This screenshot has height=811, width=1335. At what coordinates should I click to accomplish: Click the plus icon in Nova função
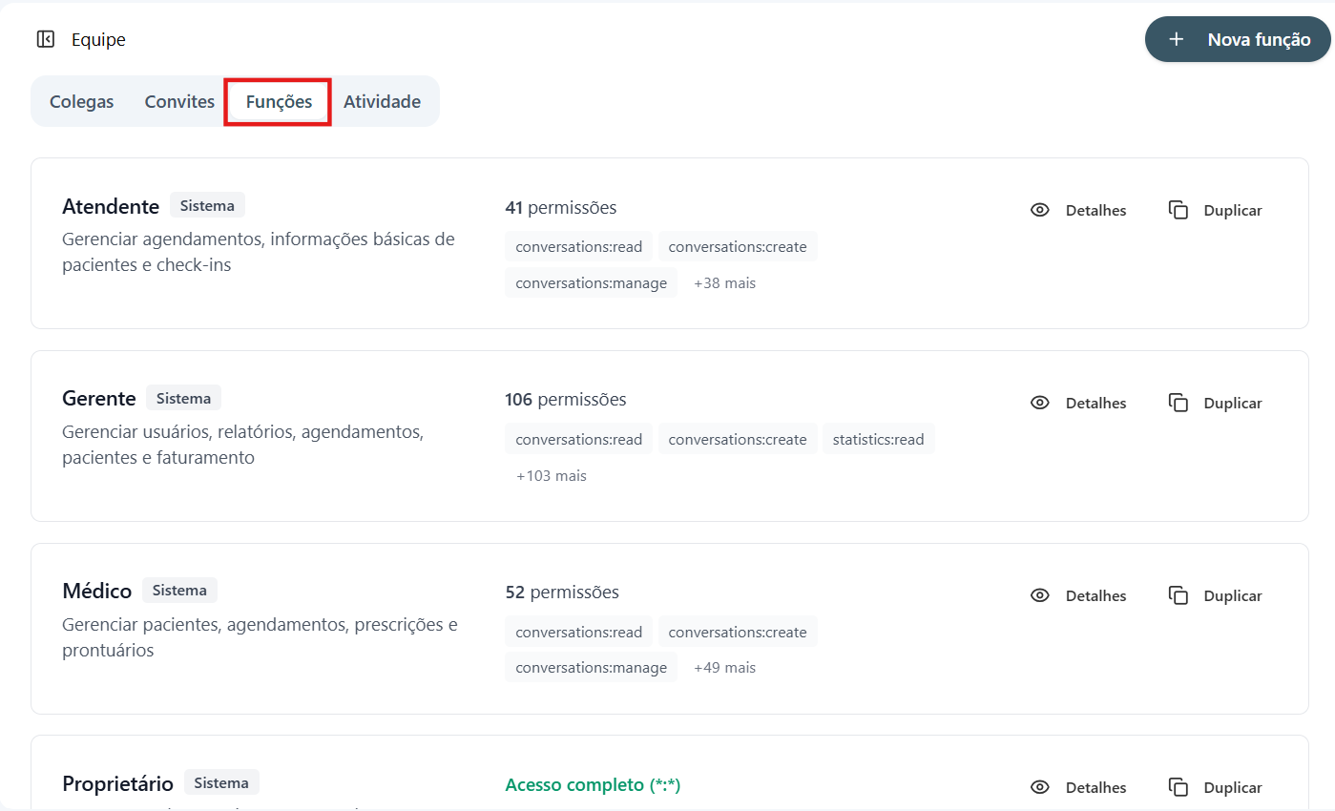1177,39
